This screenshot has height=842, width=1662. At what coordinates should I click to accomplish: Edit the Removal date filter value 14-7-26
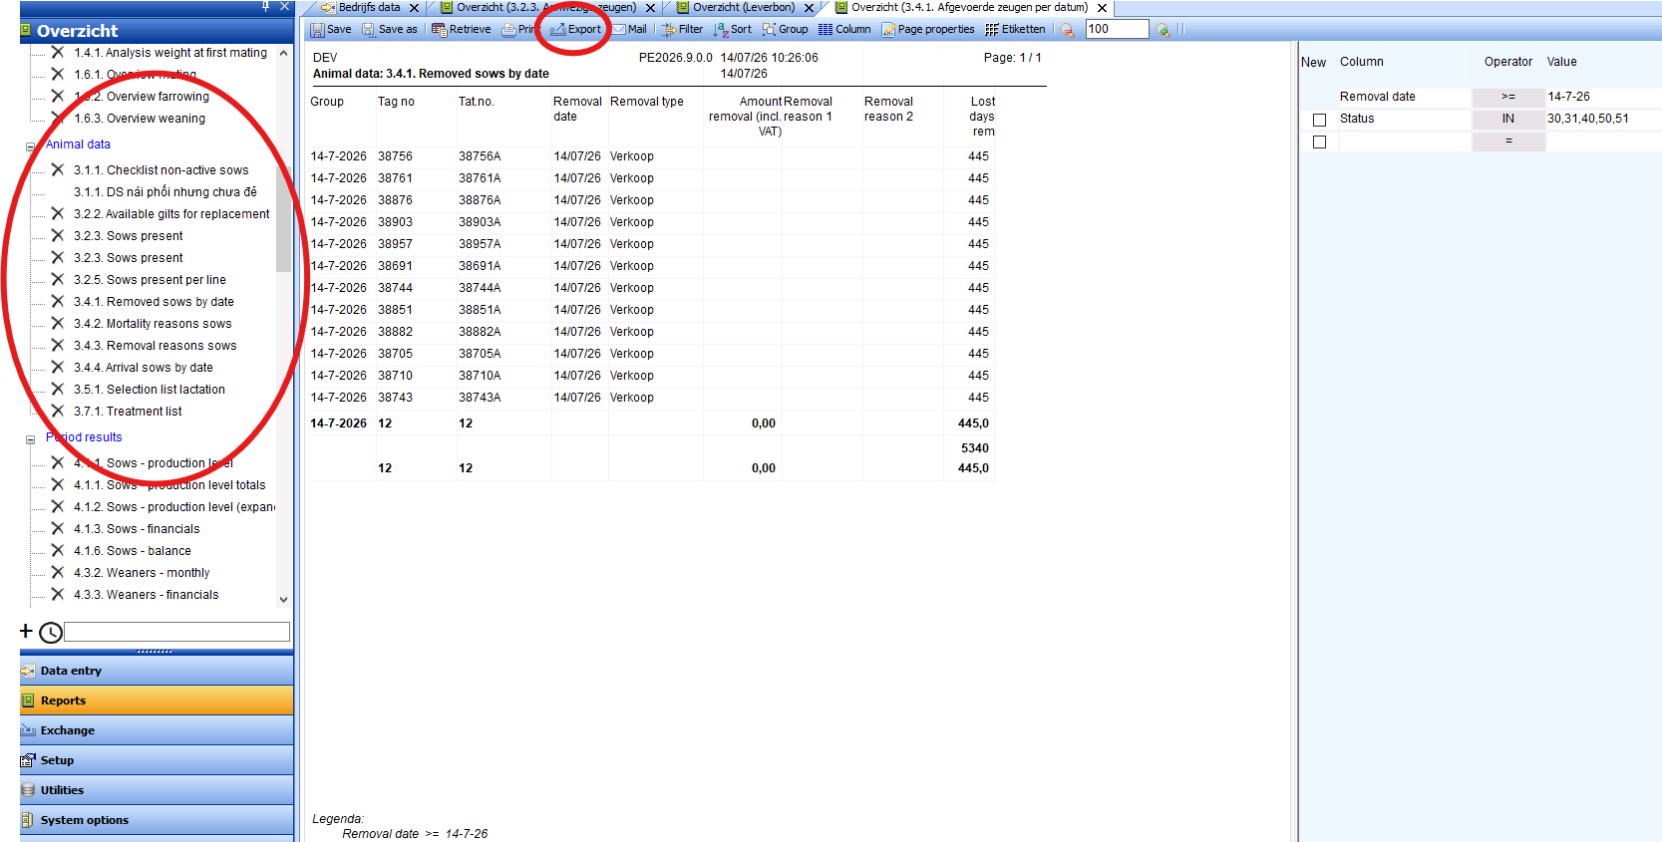click(x=1603, y=97)
